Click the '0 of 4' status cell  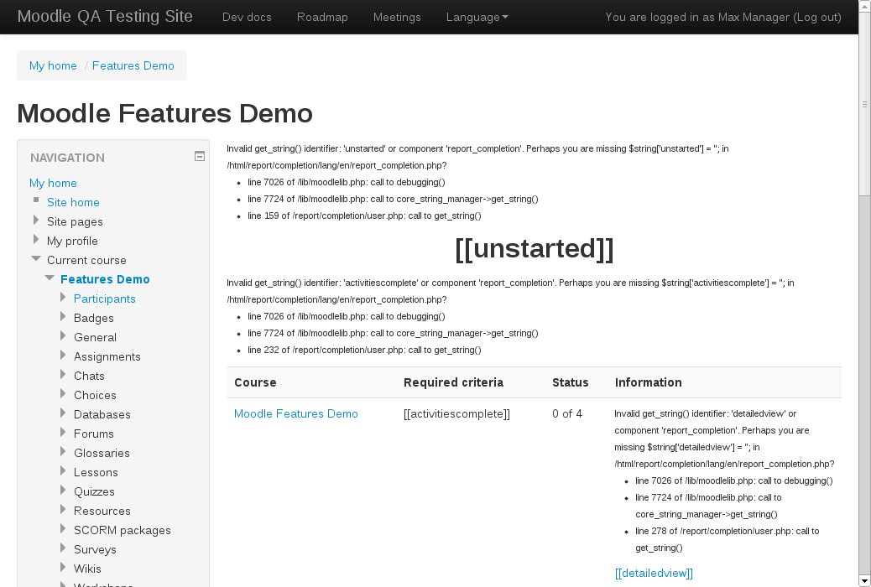pos(567,413)
